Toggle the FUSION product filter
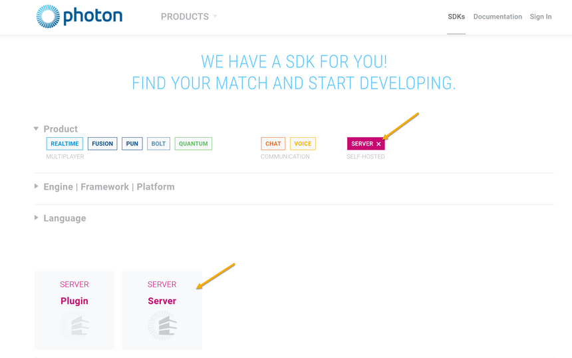Screen dimensions: 572x358 pos(102,144)
